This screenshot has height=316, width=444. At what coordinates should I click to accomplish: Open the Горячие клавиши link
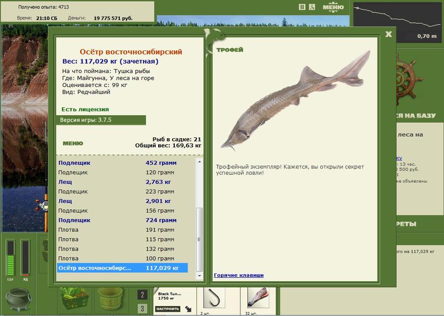pyautogui.click(x=239, y=275)
